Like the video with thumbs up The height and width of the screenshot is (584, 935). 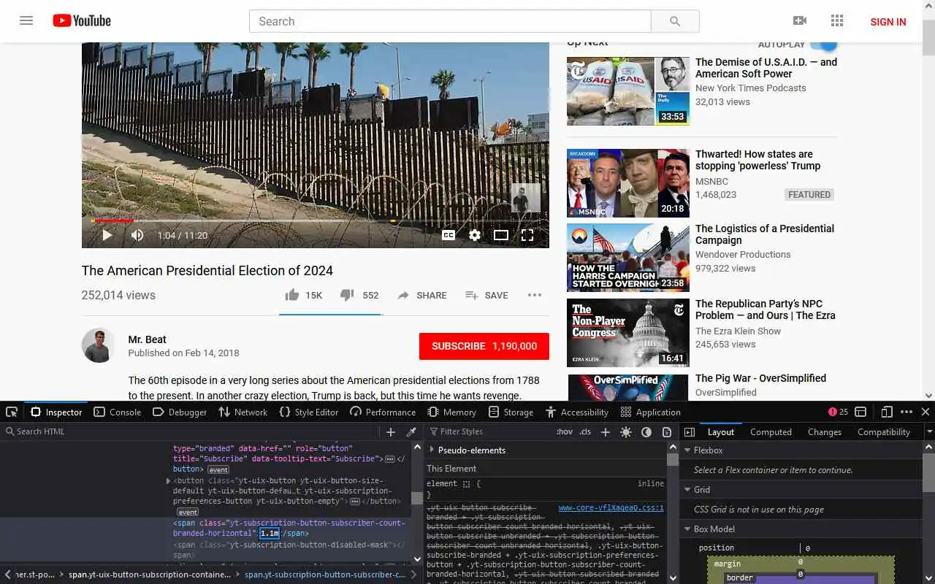tap(303, 295)
